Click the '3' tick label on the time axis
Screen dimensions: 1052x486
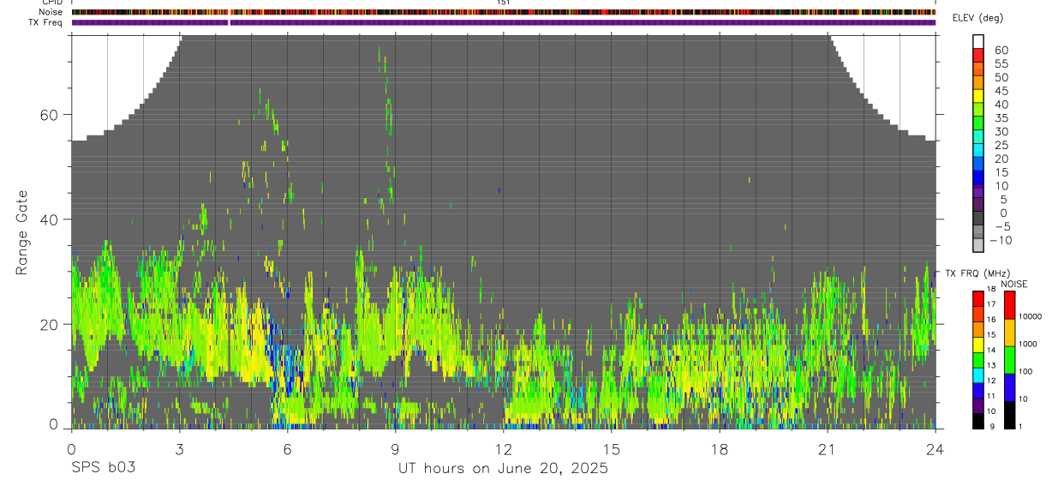tap(179, 447)
